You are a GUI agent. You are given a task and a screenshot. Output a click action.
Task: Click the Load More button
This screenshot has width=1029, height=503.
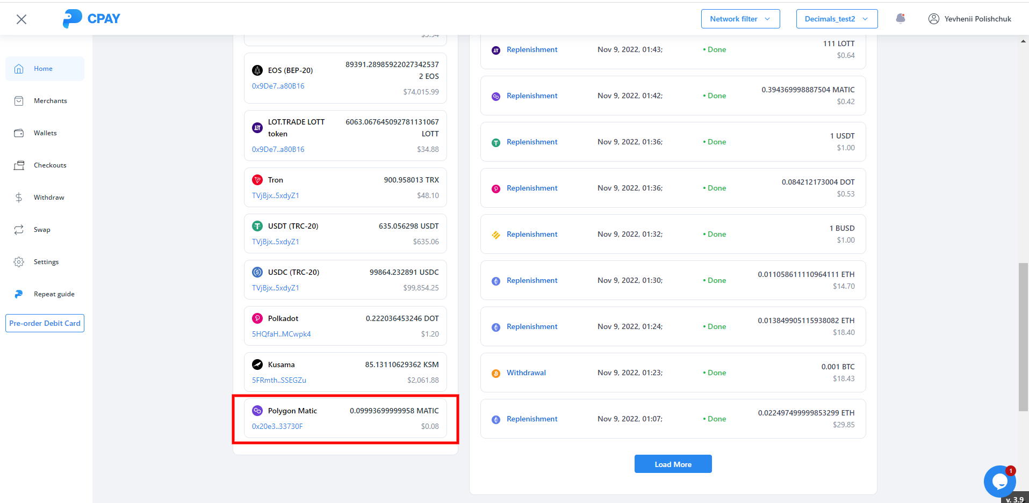[x=673, y=464]
